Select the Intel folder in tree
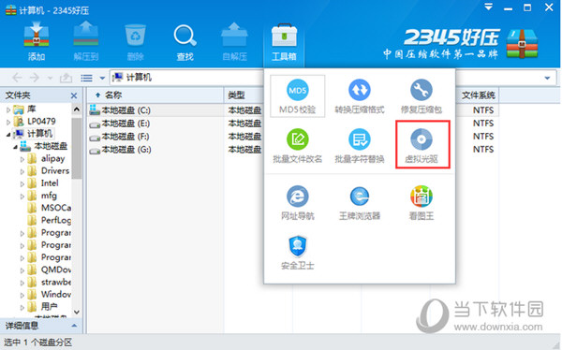Screen dimensions: 562x350 coord(50,183)
